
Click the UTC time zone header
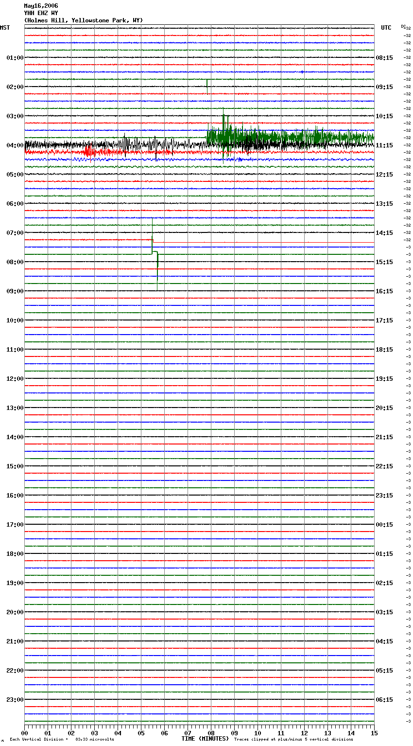[x=386, y=28]
